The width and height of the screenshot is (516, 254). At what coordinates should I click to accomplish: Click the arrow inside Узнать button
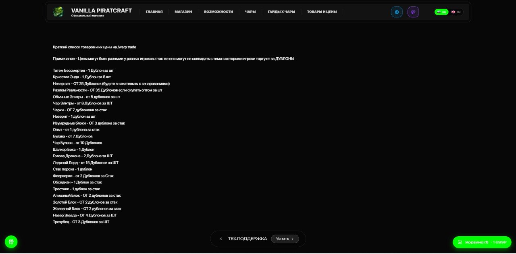[292, 239]
